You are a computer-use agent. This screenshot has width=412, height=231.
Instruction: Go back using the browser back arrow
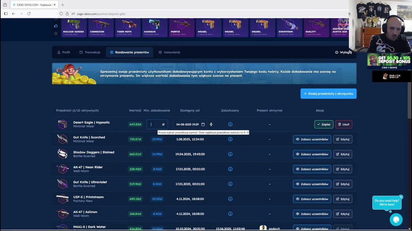tap(14, 14)
